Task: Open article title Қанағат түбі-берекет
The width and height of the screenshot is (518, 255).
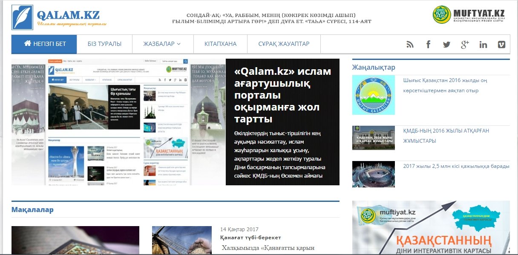Action: point(250,238)
